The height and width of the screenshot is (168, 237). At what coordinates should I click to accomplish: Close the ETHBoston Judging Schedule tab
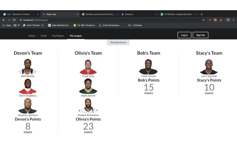click(x=195, y=14)
